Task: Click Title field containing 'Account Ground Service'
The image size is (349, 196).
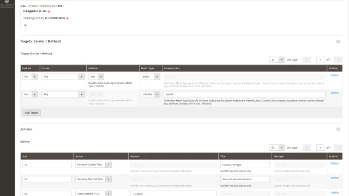Action: (x=245, y=179)
